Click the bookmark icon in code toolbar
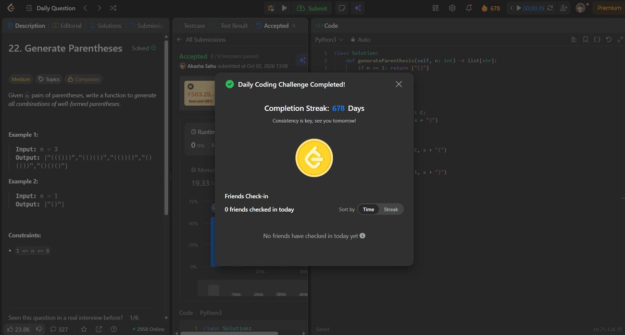Screen dimensions: 625x335 585,40
